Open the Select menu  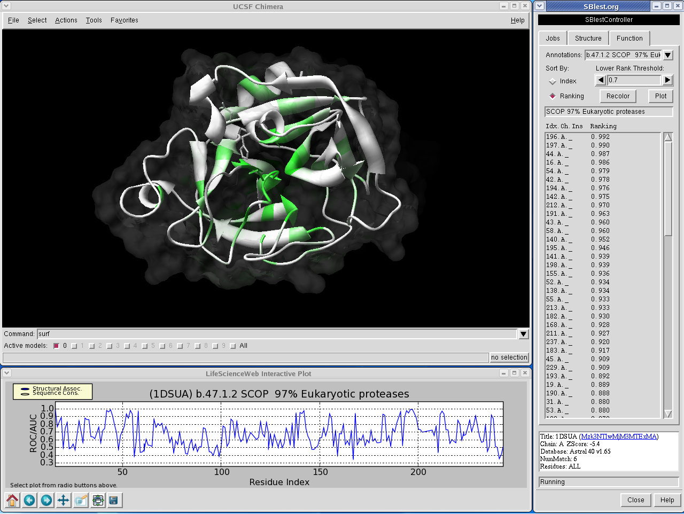coord(37,20)
